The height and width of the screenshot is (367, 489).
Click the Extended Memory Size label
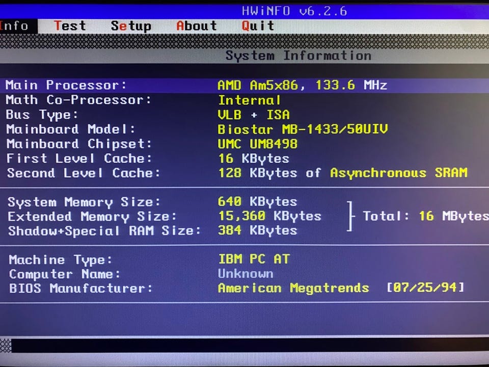pyautogui.click(x=92, y=217)
